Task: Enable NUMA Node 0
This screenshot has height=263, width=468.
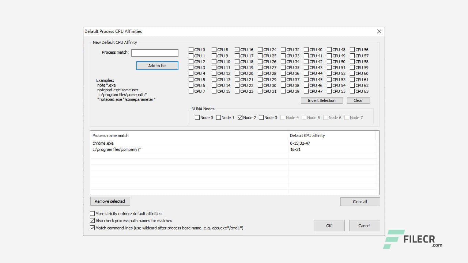Action: 197,118
